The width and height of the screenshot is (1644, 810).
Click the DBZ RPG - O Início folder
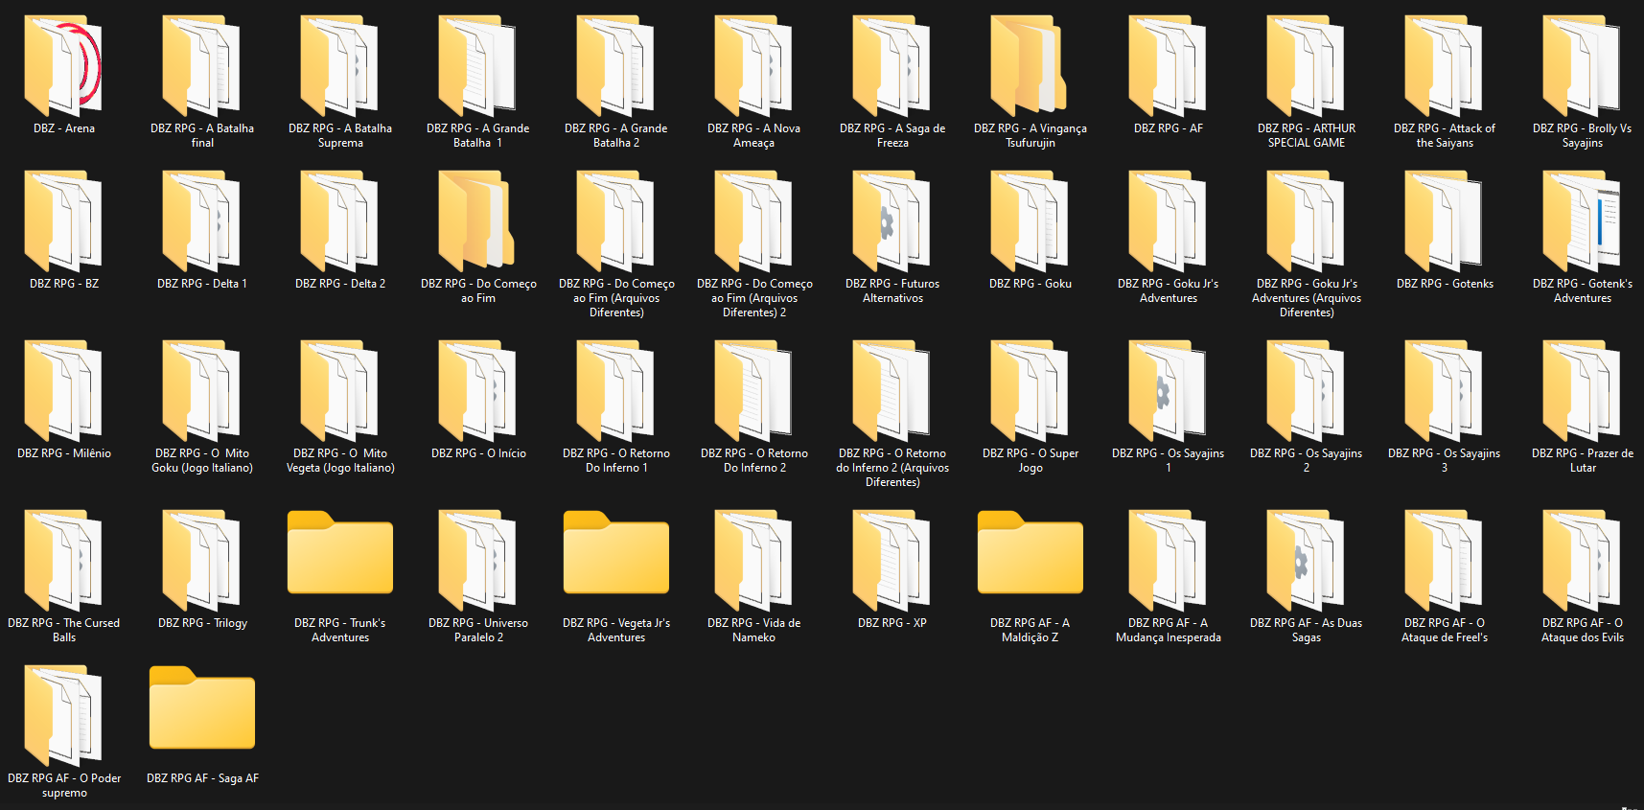pyautogui.click(x=477, y=391)
